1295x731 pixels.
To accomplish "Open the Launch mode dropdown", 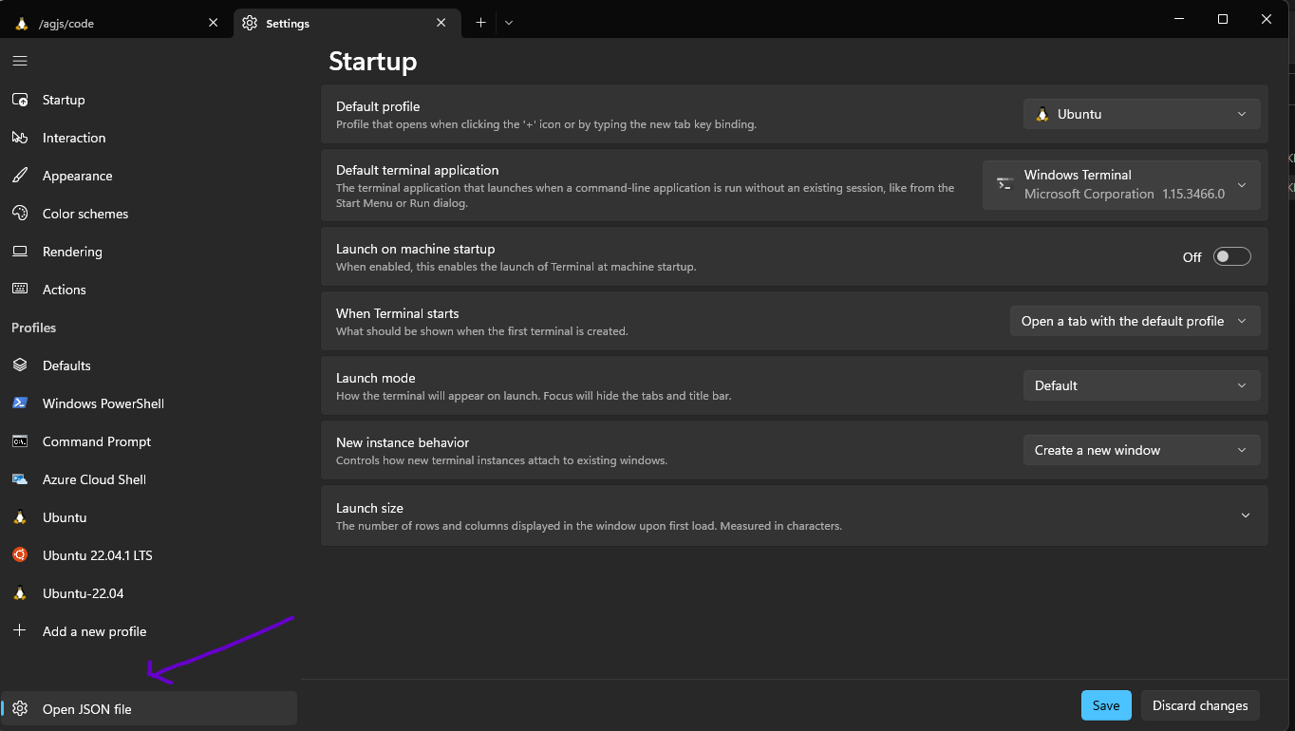I will coord(1141,385).
